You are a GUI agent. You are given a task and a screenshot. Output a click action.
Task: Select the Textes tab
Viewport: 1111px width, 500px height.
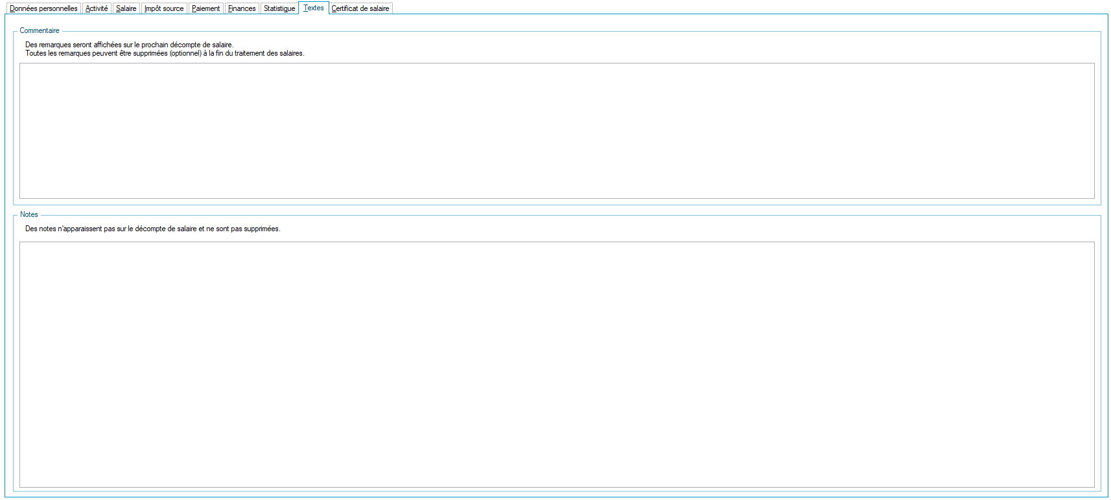pyautogui.click(x=314, y=8)
